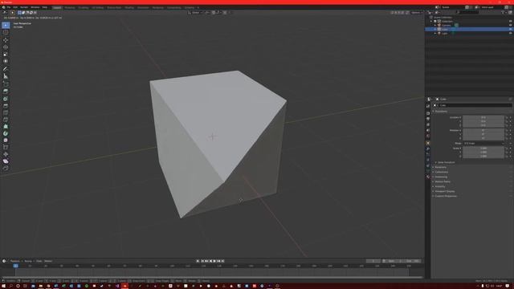Open the Windows Start button on taskbar

click(3, 286)
